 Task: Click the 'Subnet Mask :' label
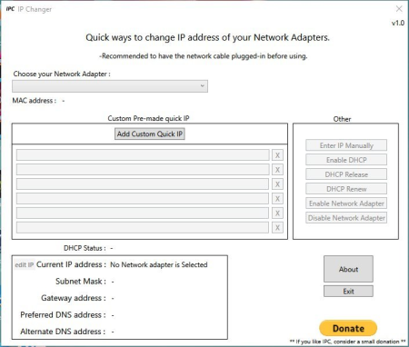coord(81,282)
